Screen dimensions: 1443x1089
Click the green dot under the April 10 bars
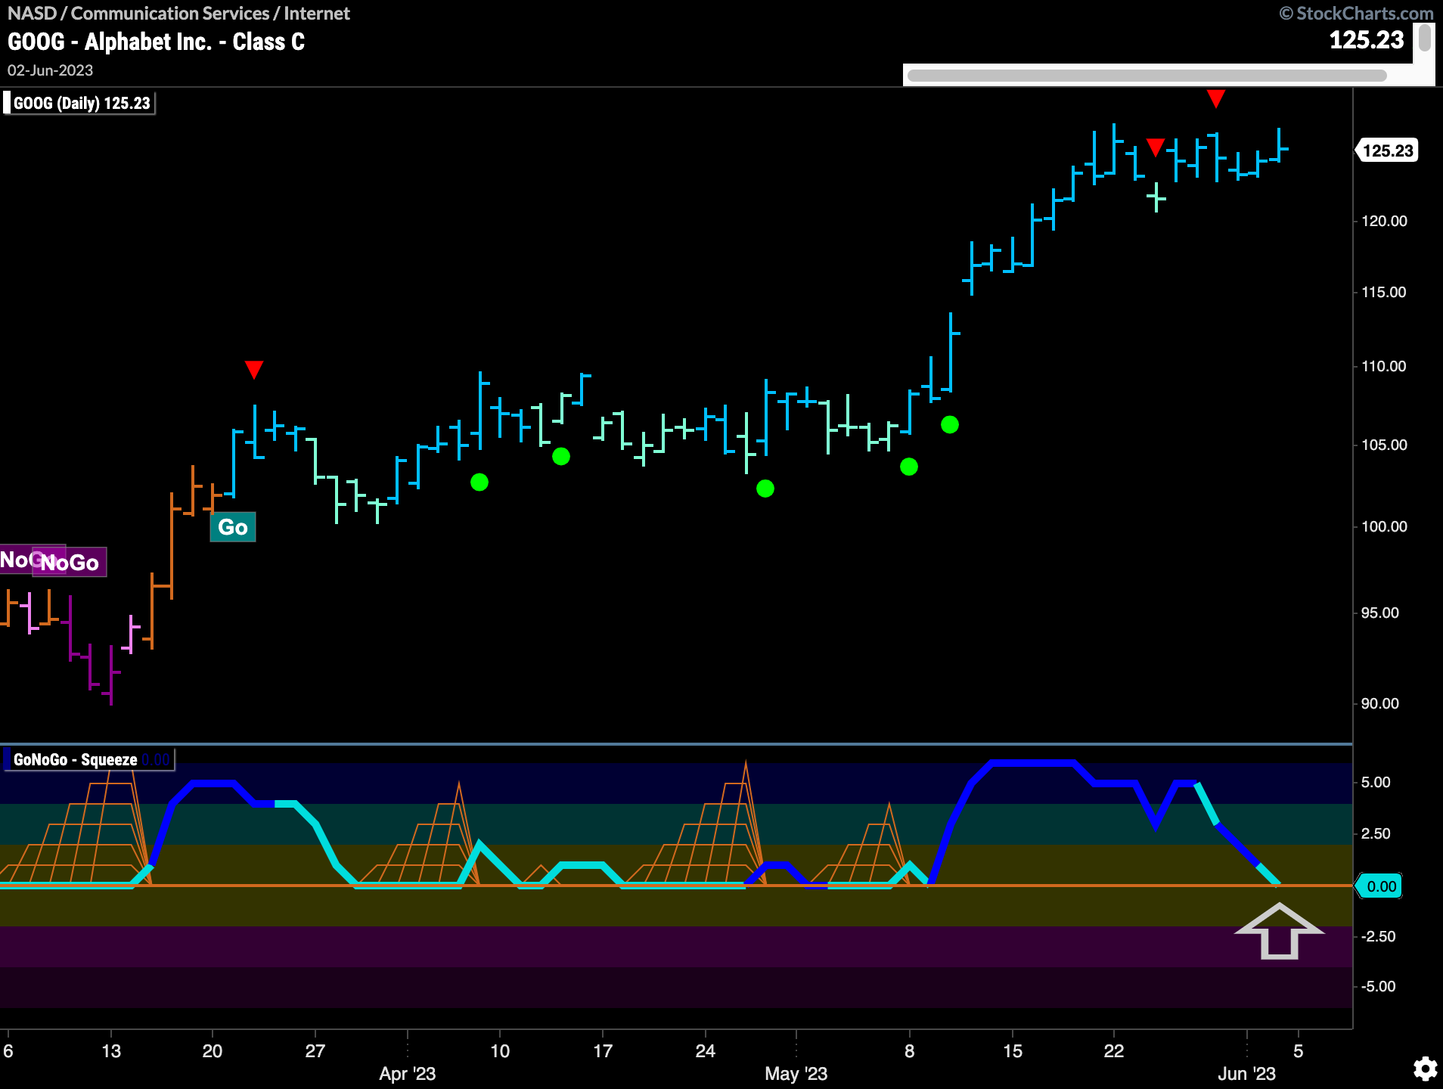point(479,482)
